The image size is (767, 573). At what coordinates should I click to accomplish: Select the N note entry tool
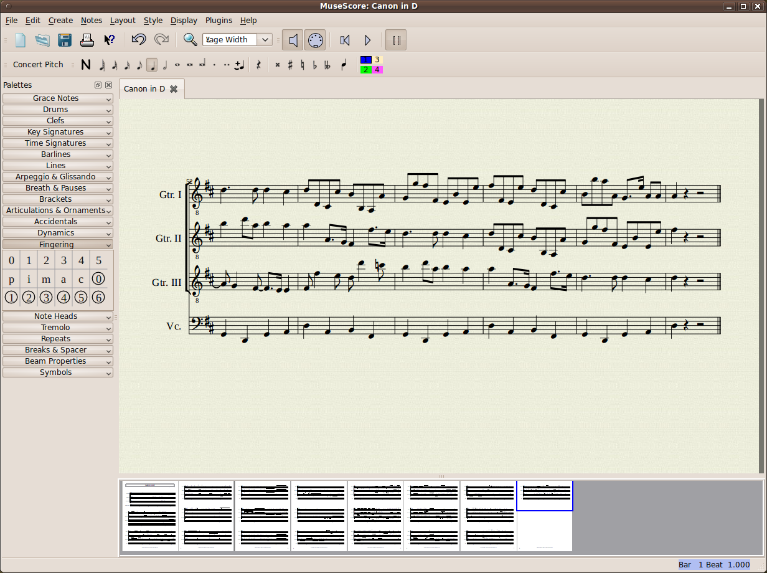(x=86, y=65)
